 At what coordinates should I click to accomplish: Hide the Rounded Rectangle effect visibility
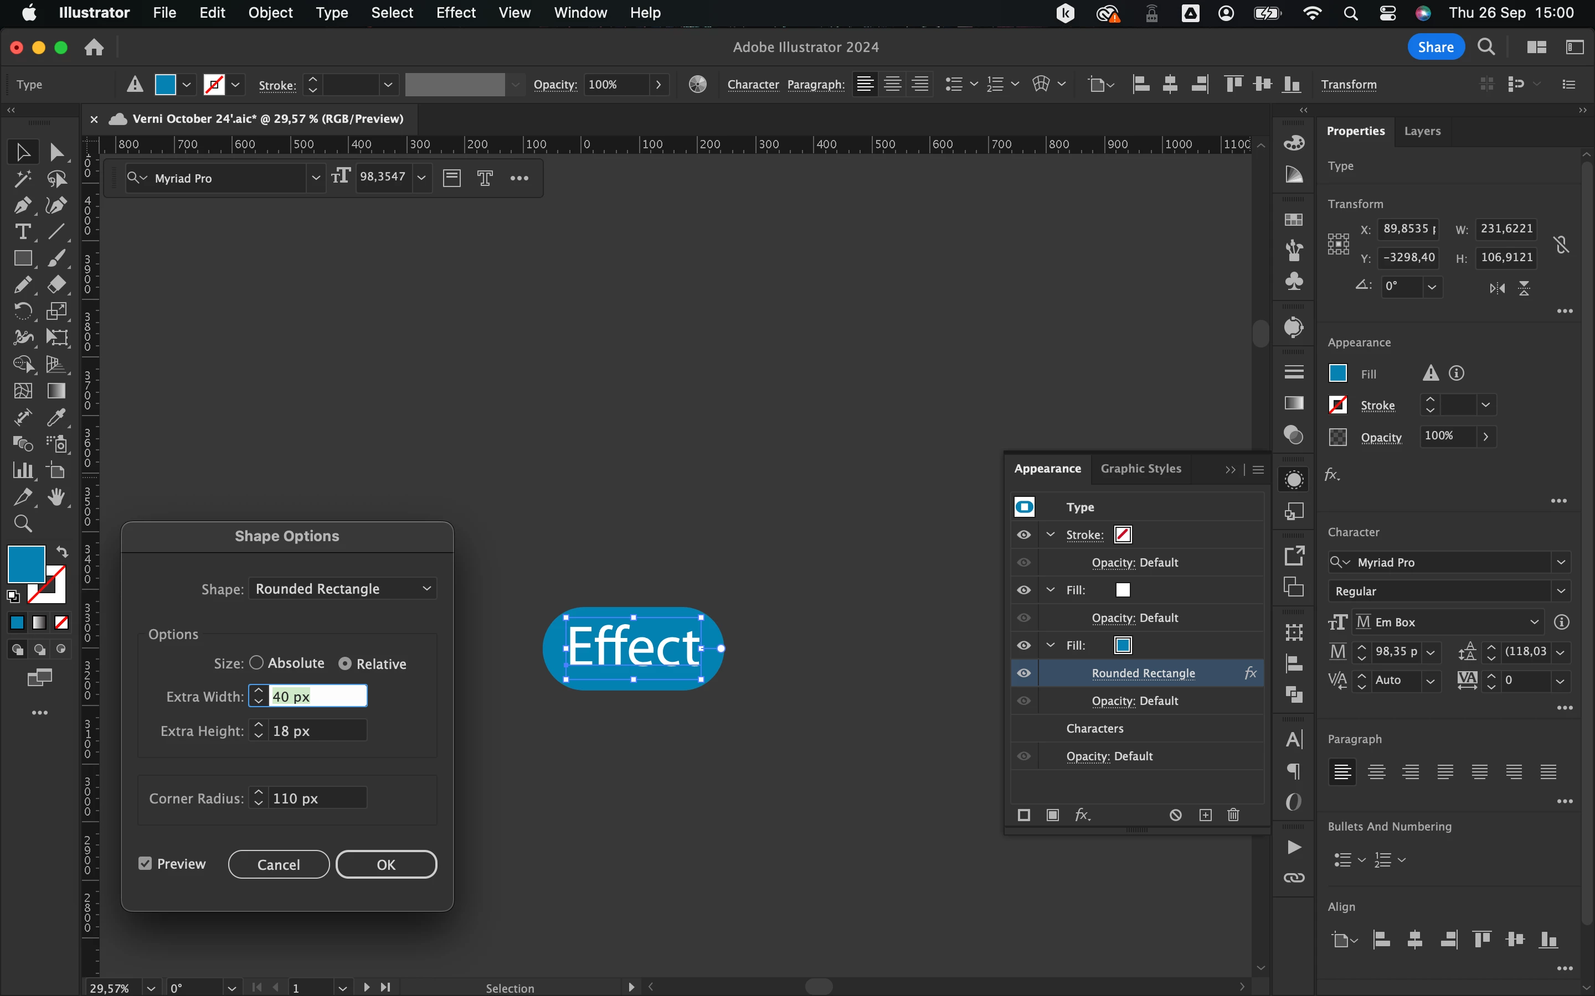pyautogui.click(x=1023, y=673)
